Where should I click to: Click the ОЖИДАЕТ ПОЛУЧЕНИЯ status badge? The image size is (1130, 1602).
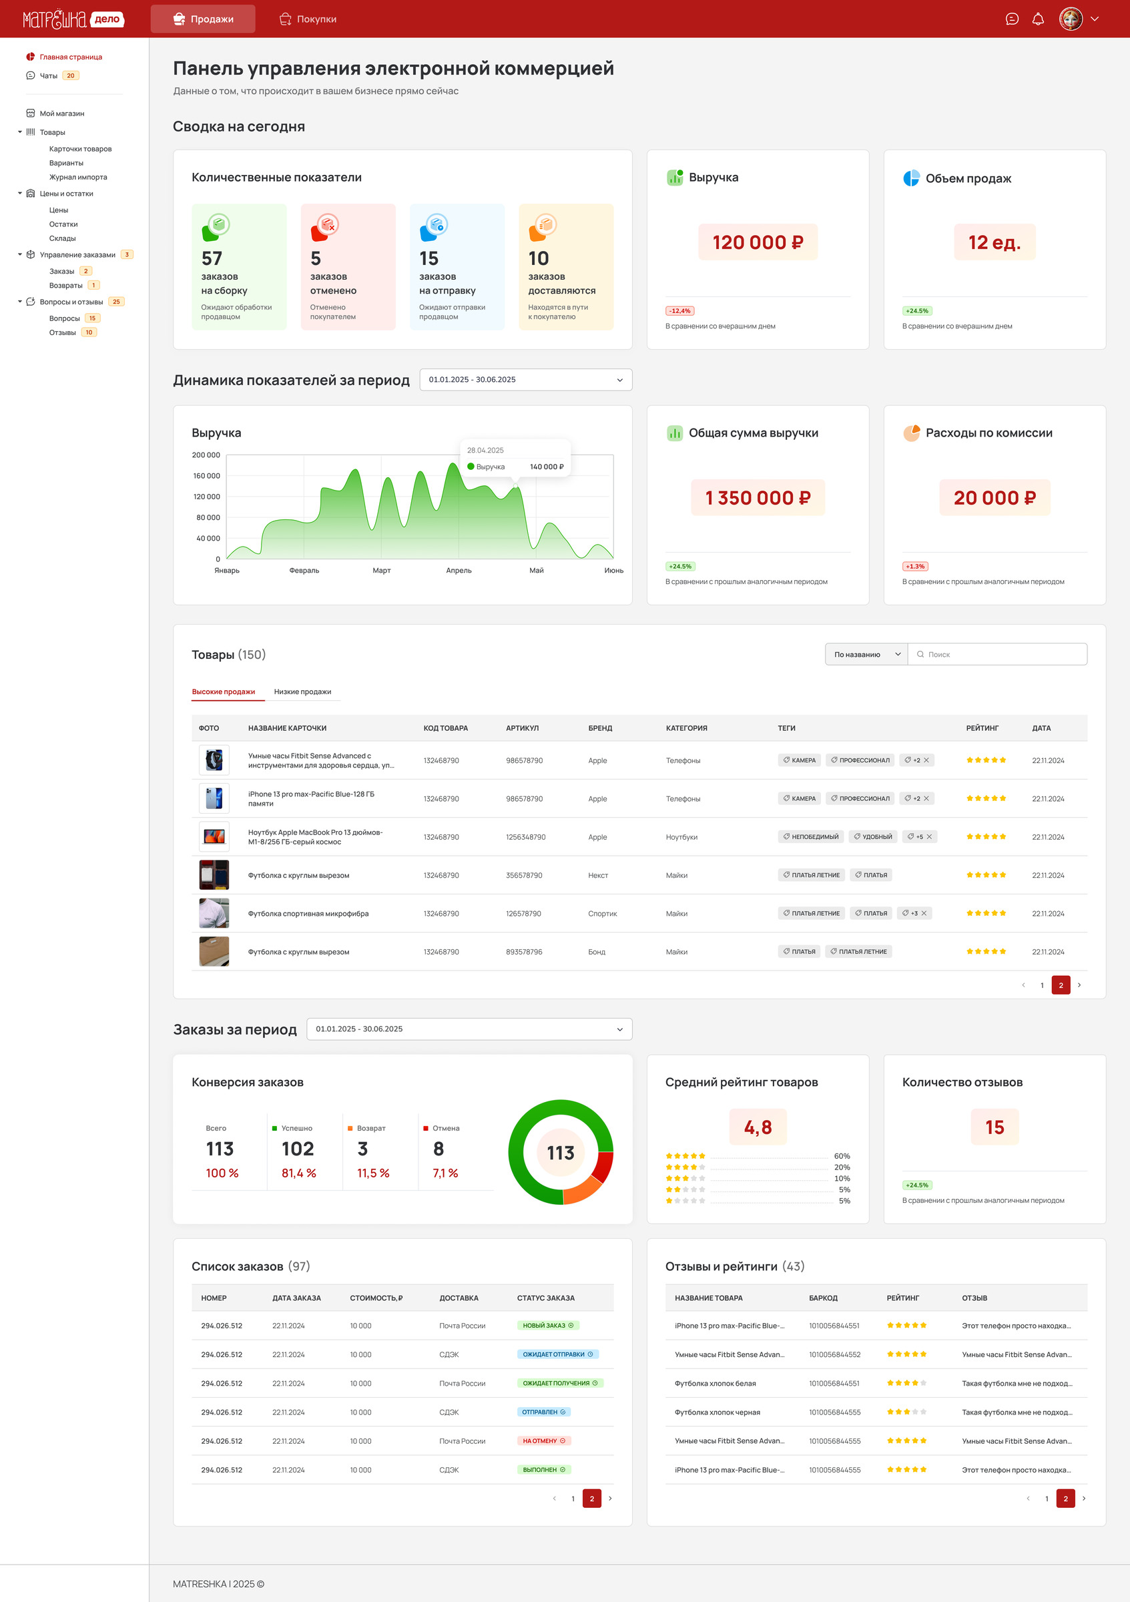point(560,1383)
